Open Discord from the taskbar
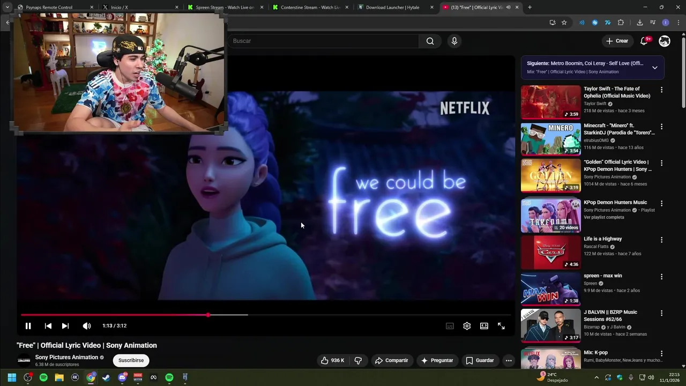686x386 pixels. [x=122, y=377]
